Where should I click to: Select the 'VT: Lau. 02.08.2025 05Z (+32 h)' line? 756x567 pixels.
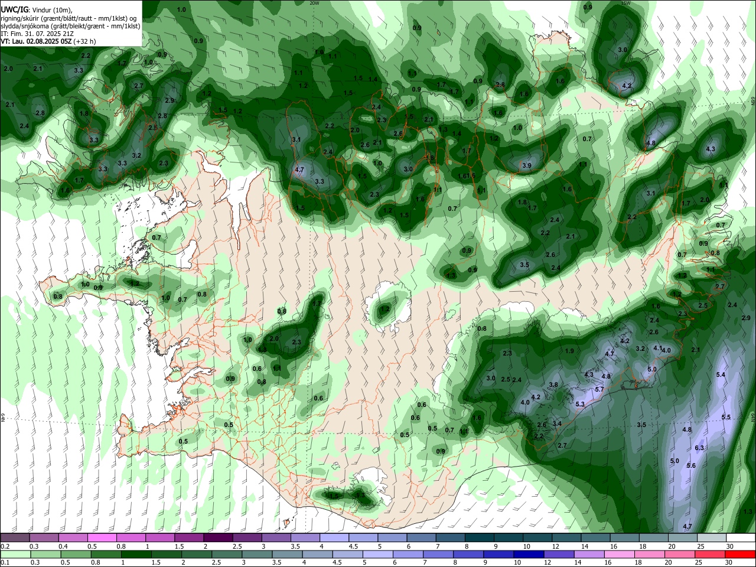48,41
